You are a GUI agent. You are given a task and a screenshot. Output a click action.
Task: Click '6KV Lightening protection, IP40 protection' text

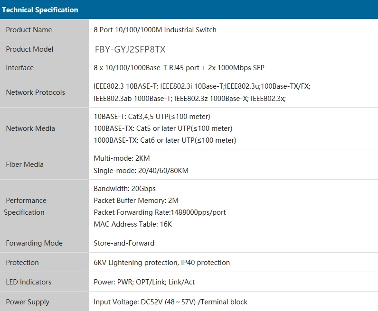(x=162, y=262)
